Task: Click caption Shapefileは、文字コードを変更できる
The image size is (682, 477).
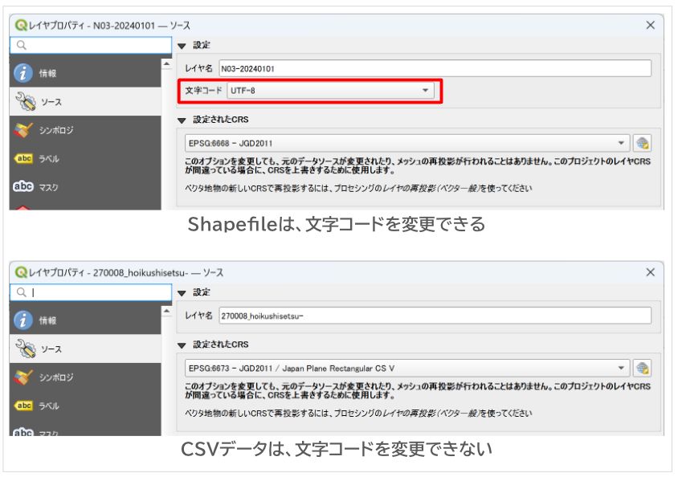Action: 337,224
